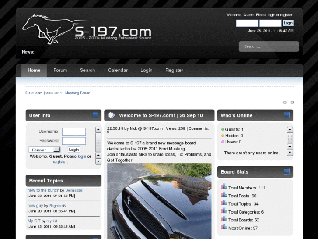Open the 111 total members link
Image resolution: width=318 pixels, height=239 pixels.
(262, 188)
